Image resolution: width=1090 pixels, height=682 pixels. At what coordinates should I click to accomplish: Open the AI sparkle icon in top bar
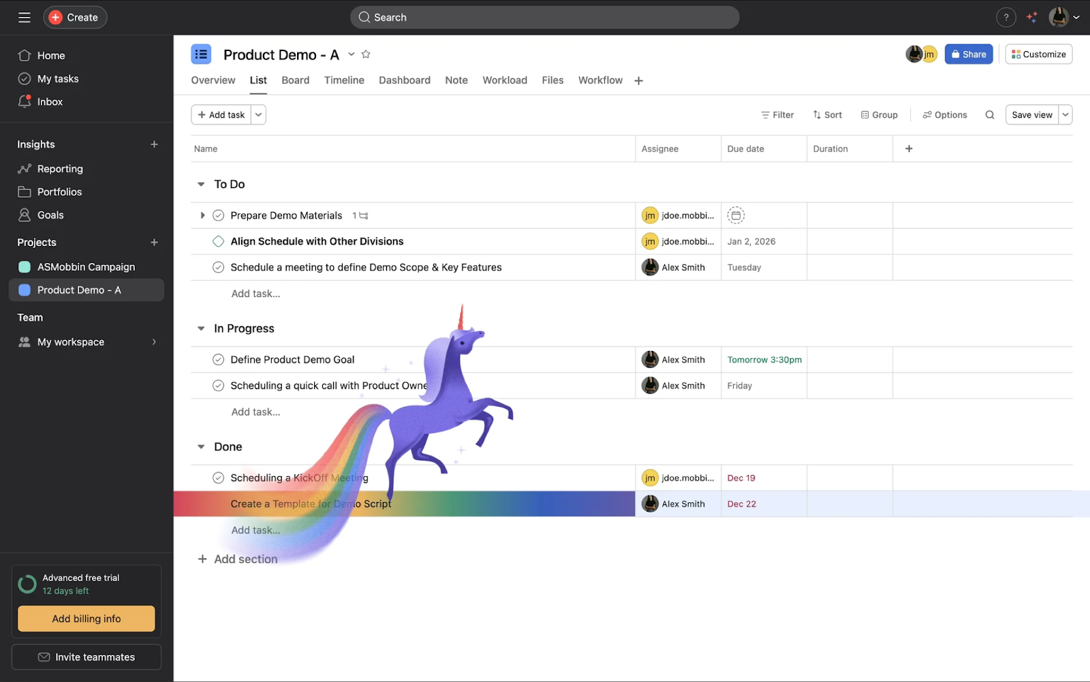[x=1032, y=18]
